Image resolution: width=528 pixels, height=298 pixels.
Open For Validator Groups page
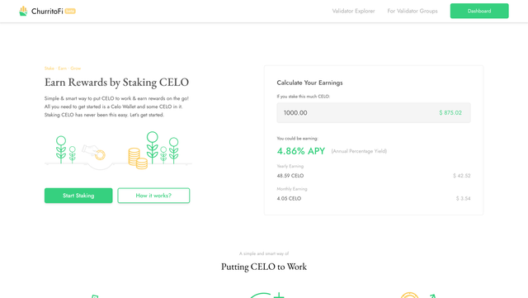[x=412, y=11]
